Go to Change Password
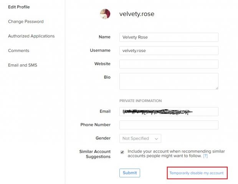The height and width of the screenshot is (184, 238). point(26,22)
